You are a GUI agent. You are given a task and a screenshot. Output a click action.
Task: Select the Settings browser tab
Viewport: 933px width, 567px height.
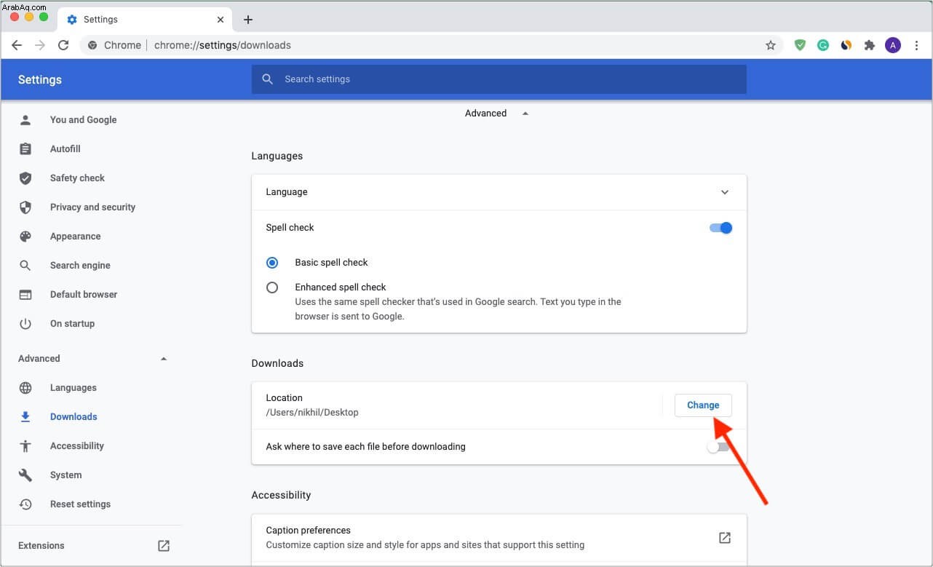coord(144,20)
